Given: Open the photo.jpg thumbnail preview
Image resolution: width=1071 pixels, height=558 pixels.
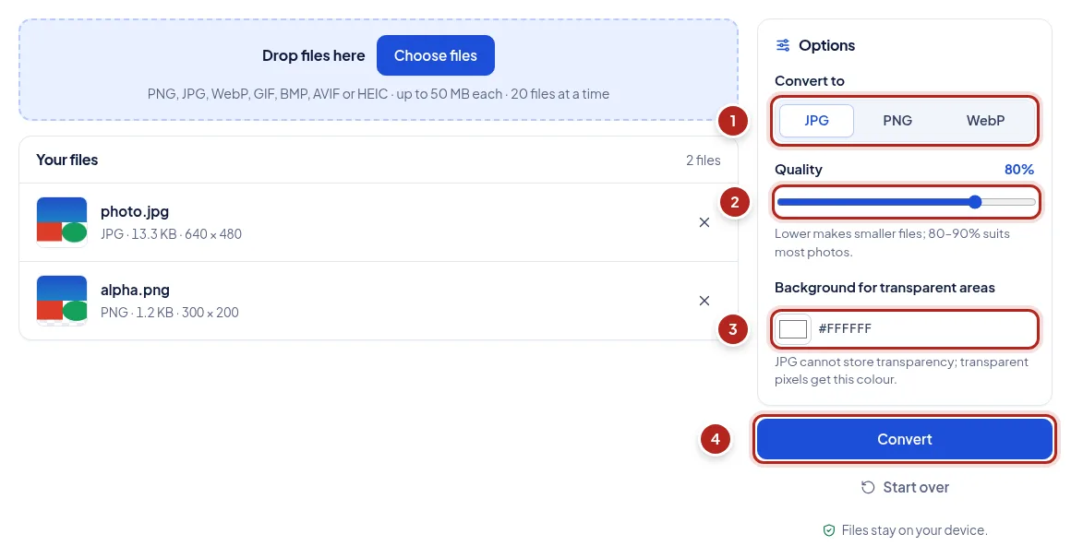Looking at the screenshot, I should (62, 221).
